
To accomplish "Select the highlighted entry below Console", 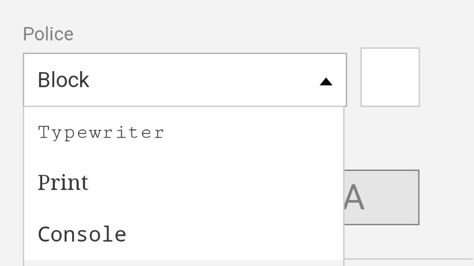I will pyautogui.click(x=183, y=263).
